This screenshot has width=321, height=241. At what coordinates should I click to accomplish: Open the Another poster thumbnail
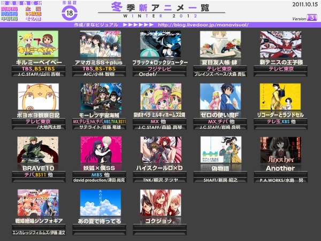[281, 150]
